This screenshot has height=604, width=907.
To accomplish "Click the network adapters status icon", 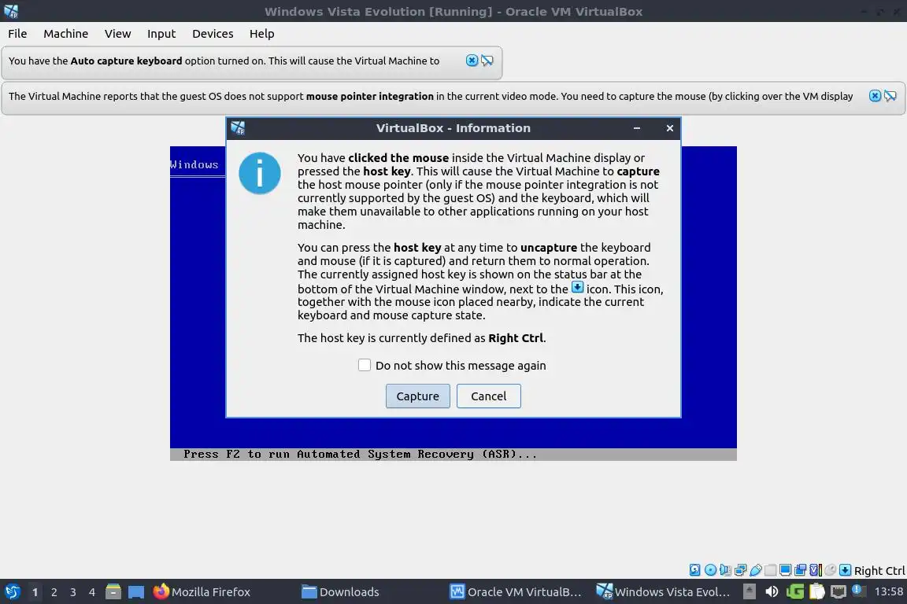I will tap(740, 570).
